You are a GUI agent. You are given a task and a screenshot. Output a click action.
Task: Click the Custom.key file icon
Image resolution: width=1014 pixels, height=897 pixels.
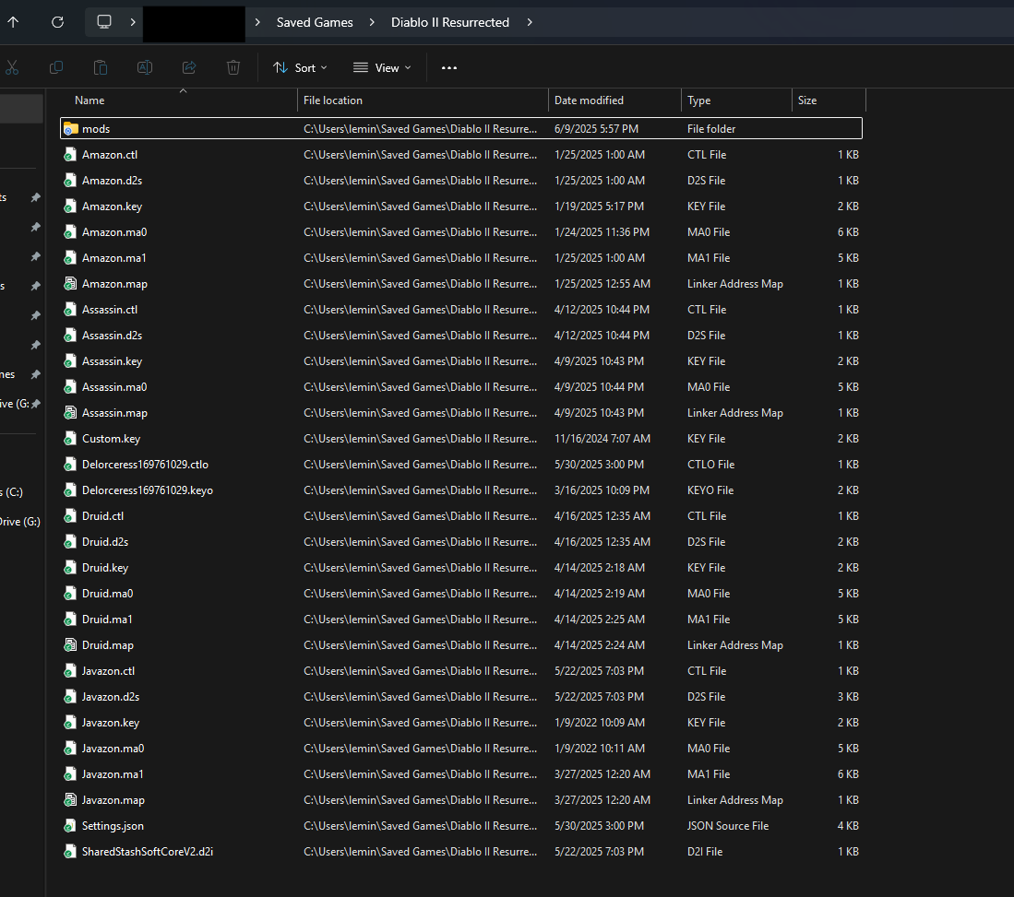tap(70, 439)
